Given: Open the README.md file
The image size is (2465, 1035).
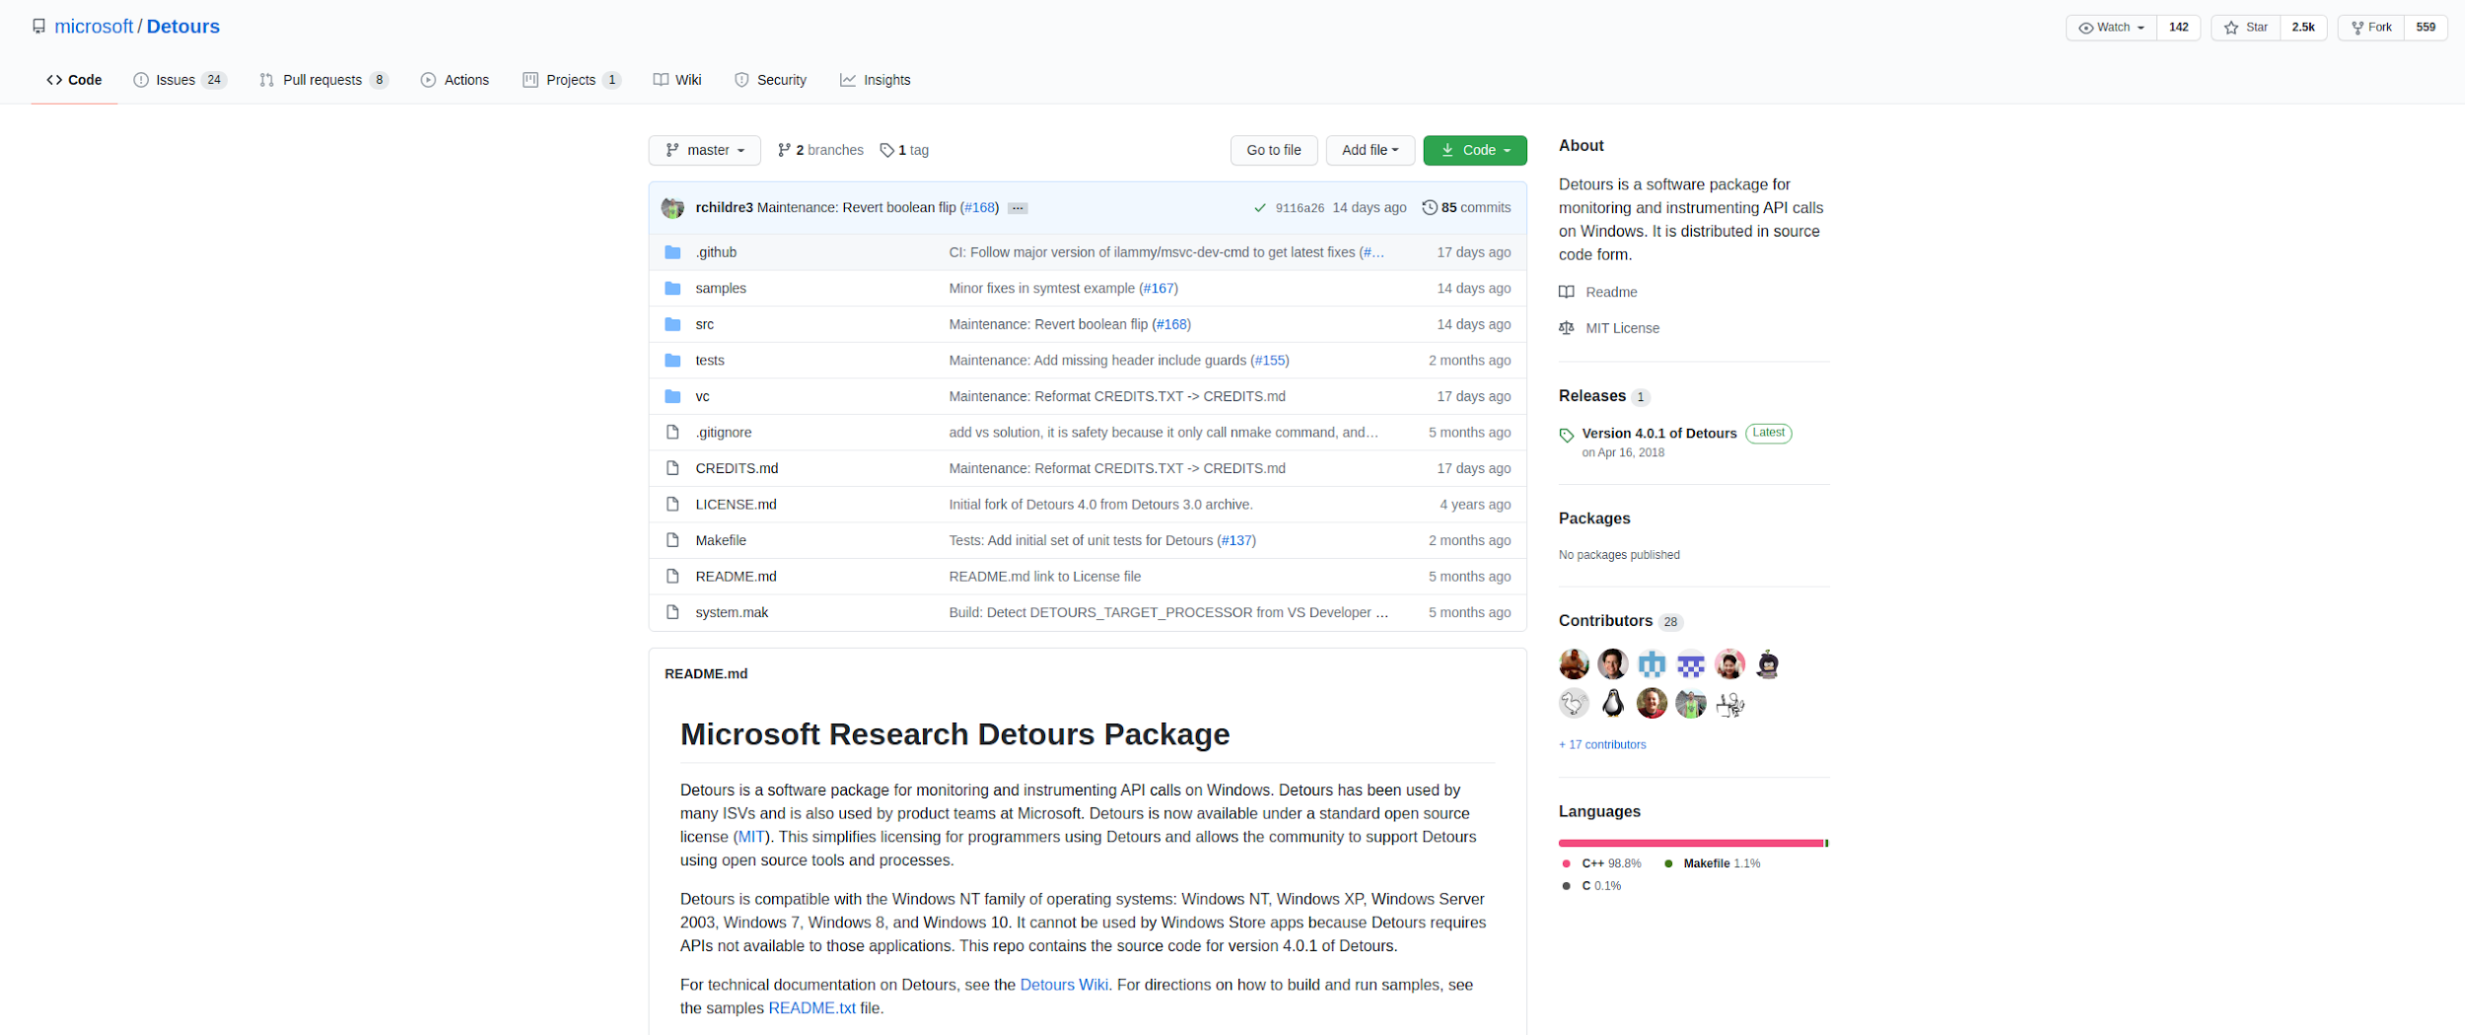Looking at the screenshot, I should click(x=736, y=577).
